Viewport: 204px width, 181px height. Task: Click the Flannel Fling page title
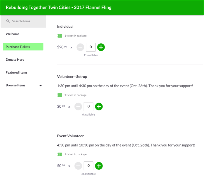point(59,7)
